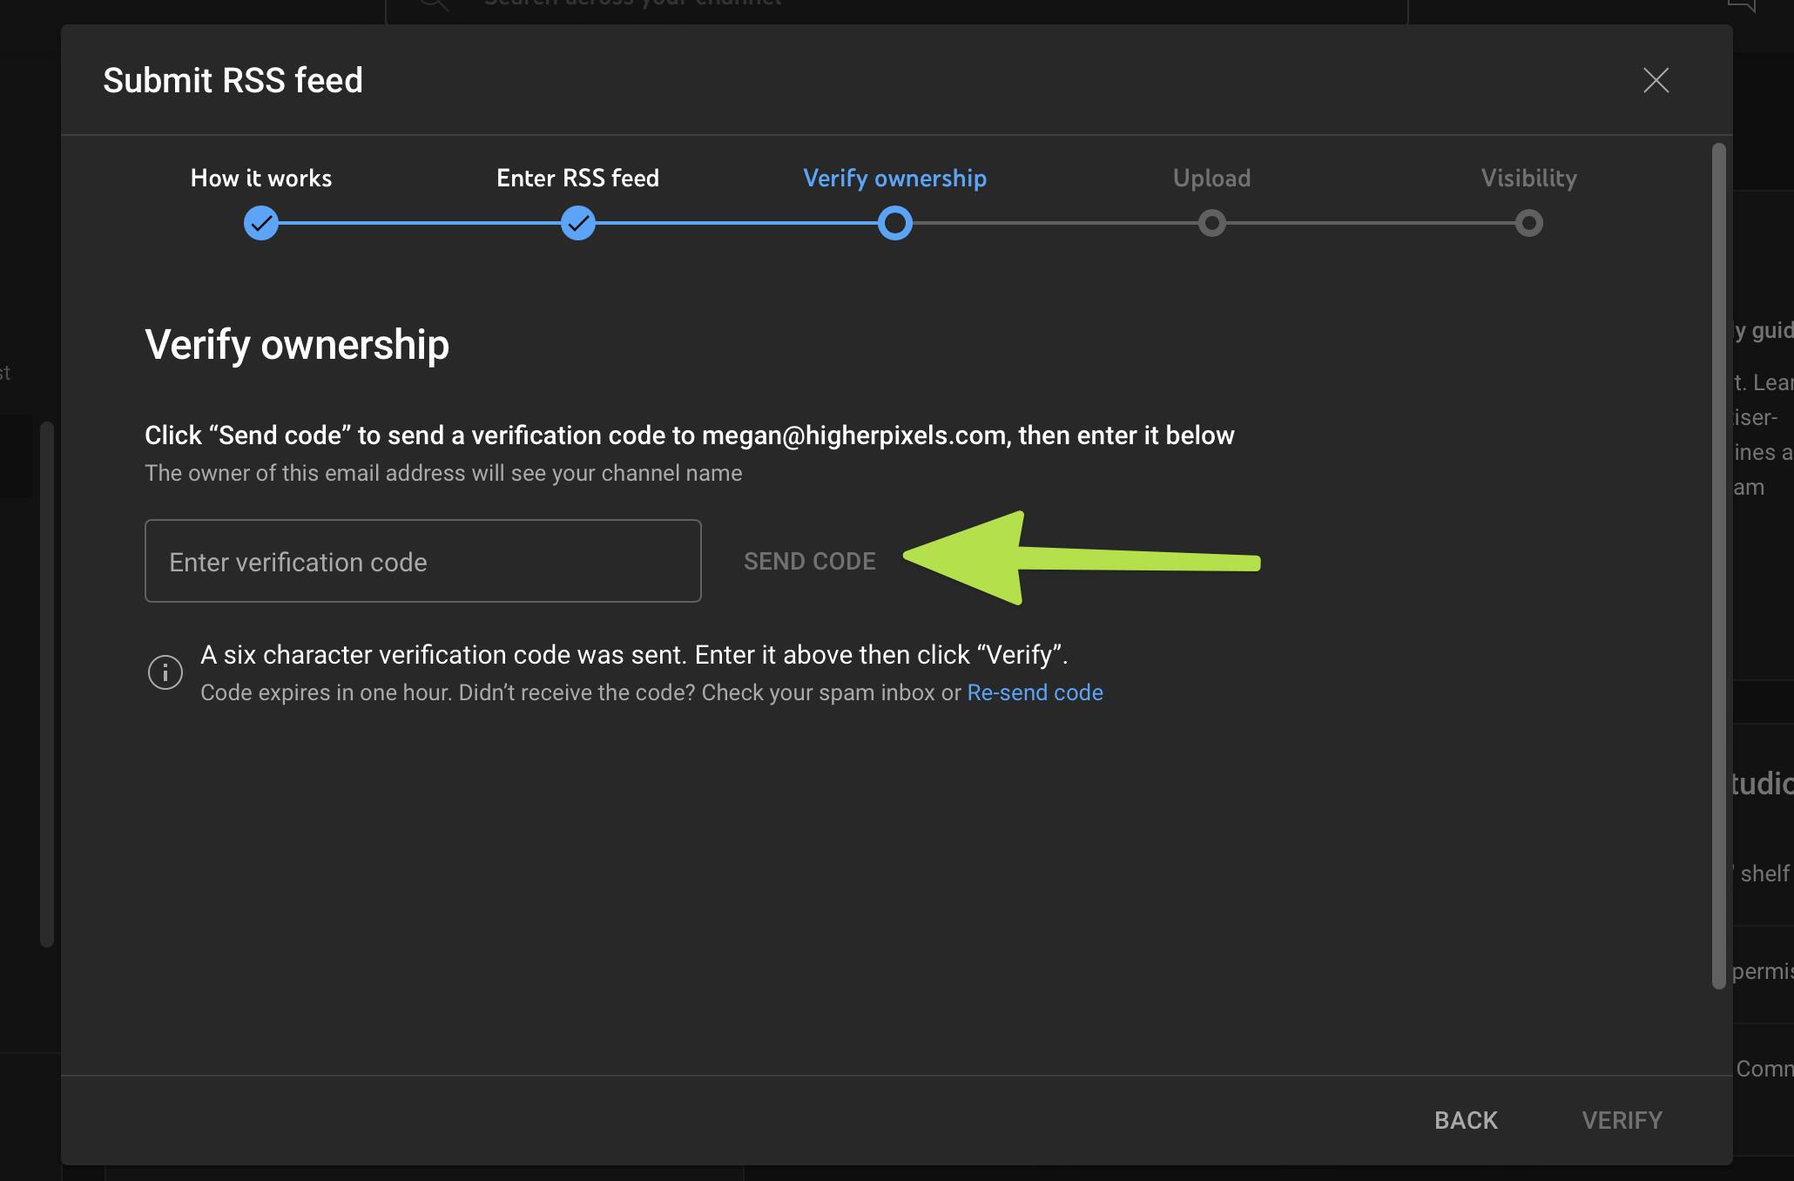This screenshot has width=1794, height=1181.
Task: Select the How it works step label
Action: [x=261, y=179]
